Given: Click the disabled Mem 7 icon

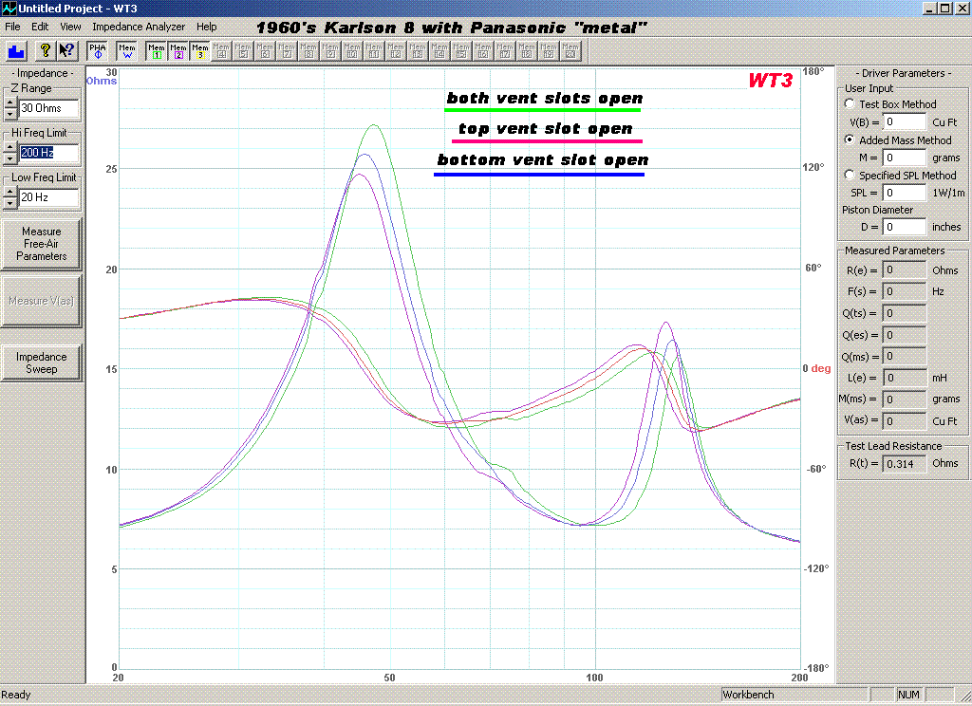Looking at the screenshot, I should 287,51.
